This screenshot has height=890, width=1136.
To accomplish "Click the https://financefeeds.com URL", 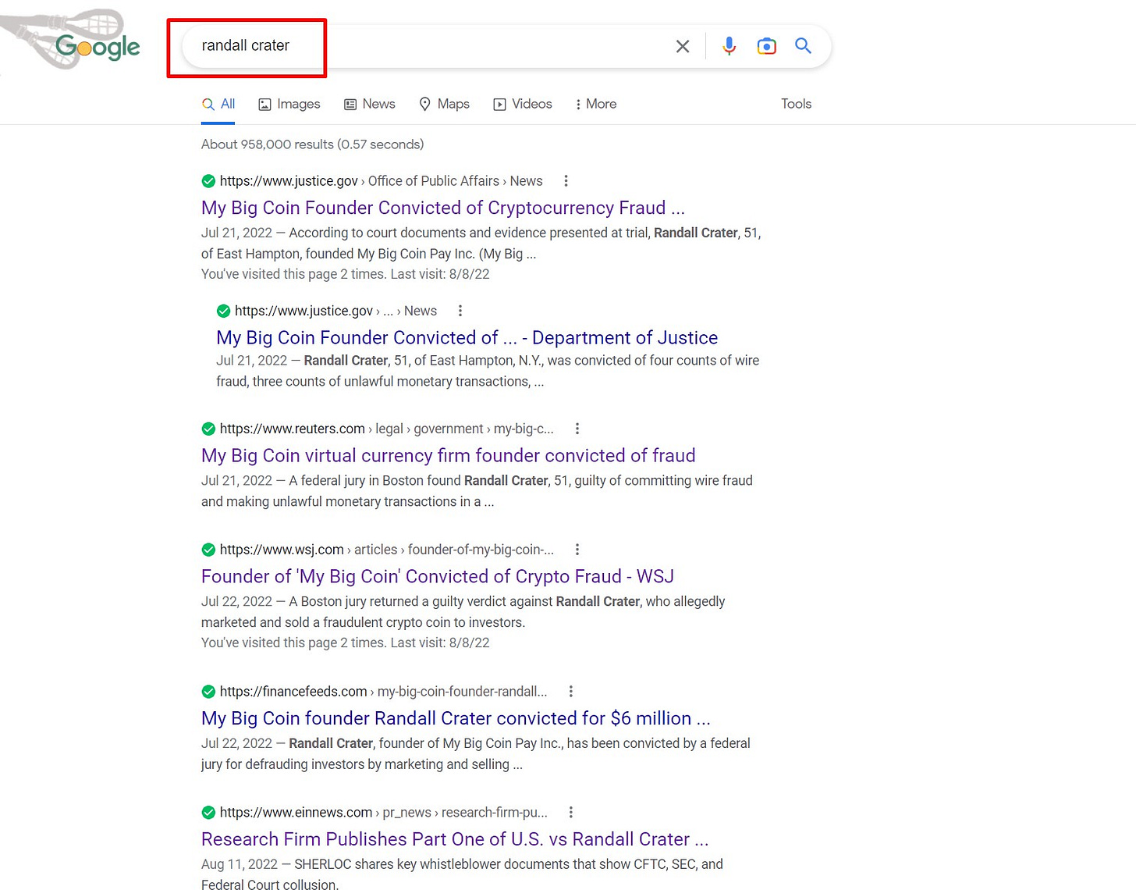I will (383, 692).
